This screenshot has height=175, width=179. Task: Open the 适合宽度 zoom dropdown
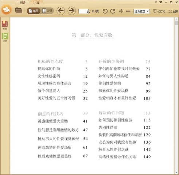click(x=141, y=11)
